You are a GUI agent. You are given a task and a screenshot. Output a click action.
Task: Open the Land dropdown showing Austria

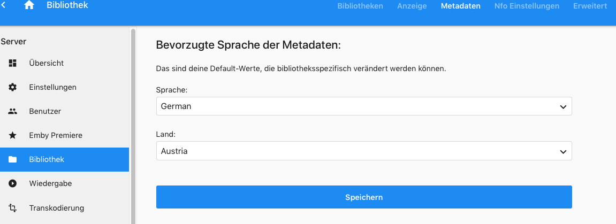(x=364, y=151)
